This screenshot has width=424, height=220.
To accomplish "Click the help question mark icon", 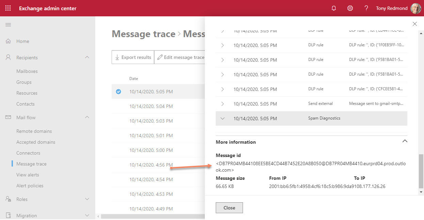I will pyautogui.click(x=366, y=8).
